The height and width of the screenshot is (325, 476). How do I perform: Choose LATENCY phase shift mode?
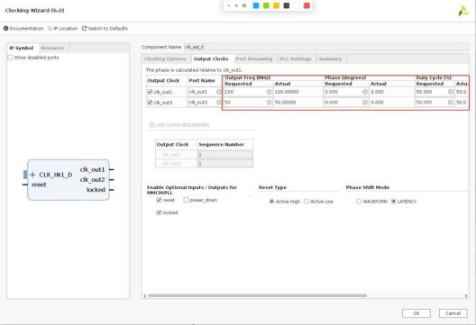[393, 202]
